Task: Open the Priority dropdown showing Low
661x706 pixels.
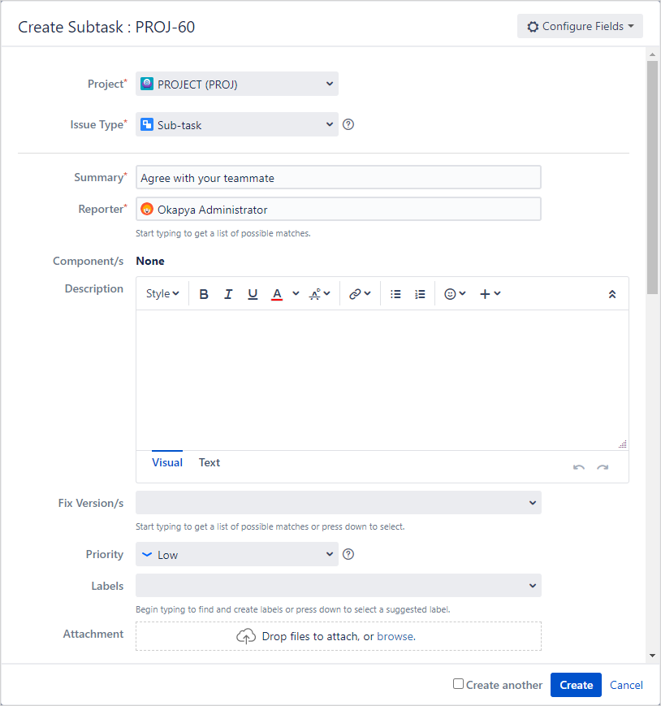Action: (x=236, y=553)
